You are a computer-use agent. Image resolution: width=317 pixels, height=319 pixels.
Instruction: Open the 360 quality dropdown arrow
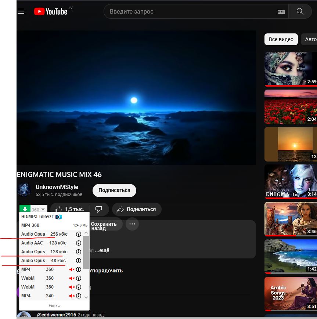pos(43,209)
